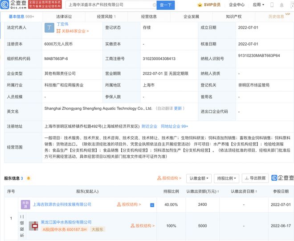Image resolution: width=294 pixels, height=241 pixels.
Task: Switch to the 知识产权 tab
Action: pyautogui.click(x=233, y=17)
